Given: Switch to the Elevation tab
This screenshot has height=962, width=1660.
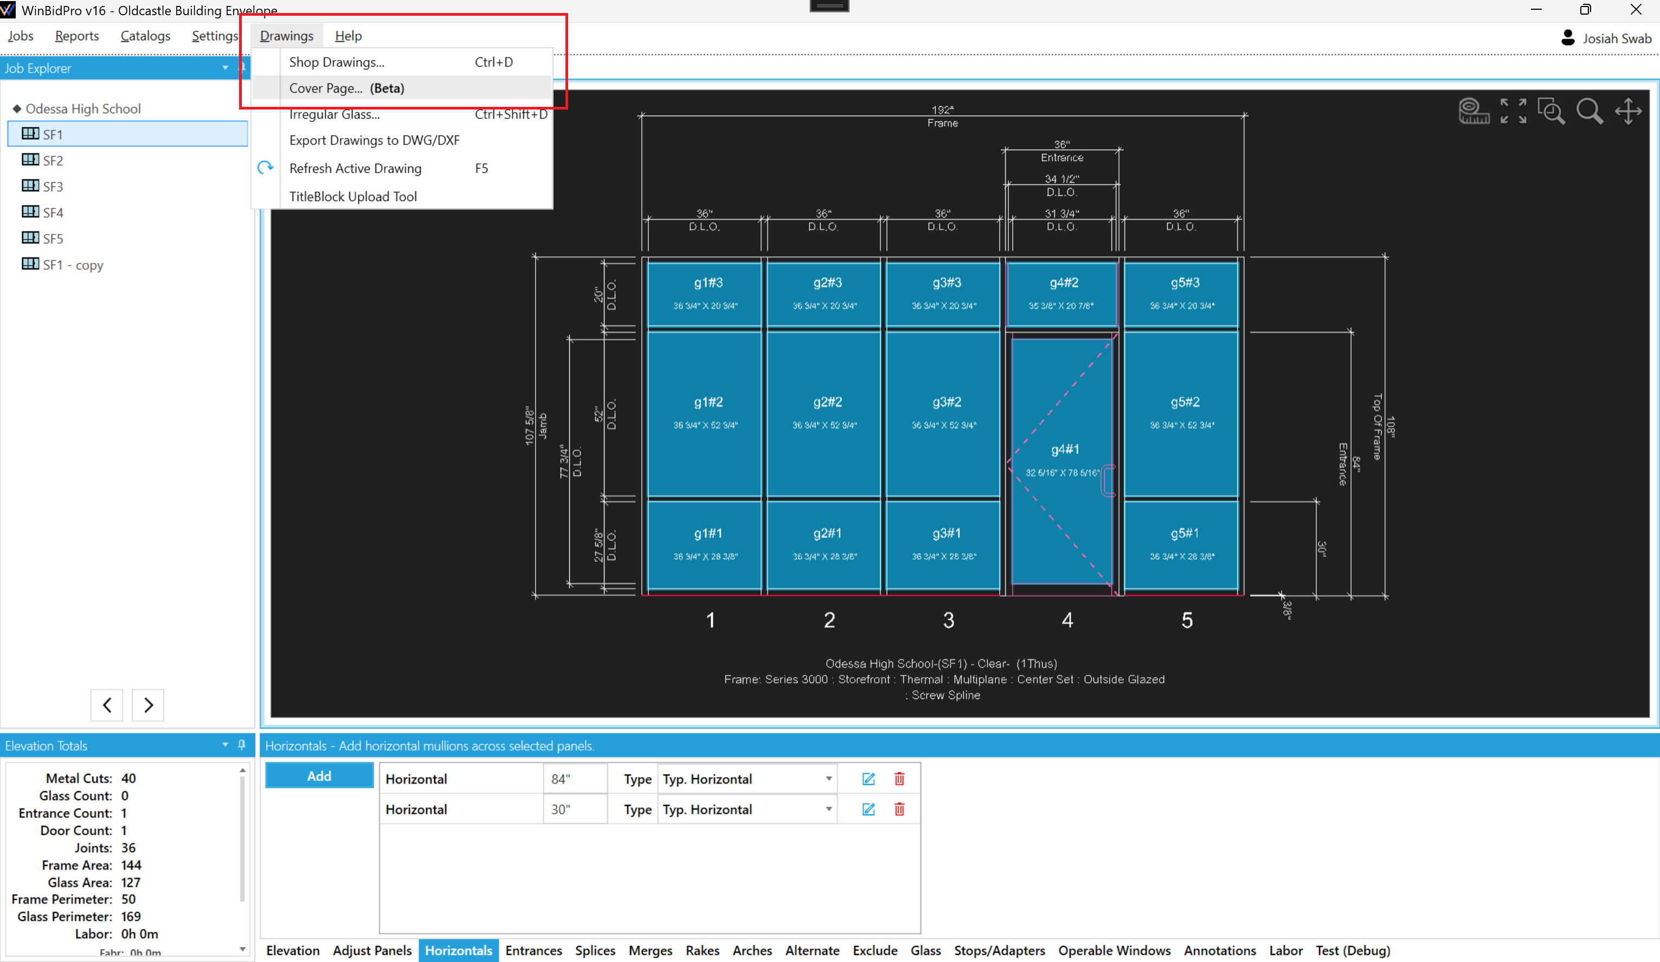Looking at the screenshot, I should 292,950.
